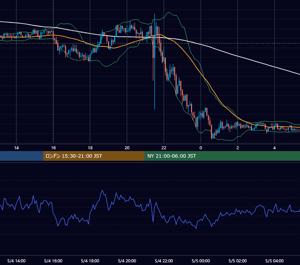Click the oscillator peak near 18:40
Image resolution: width=300 pixels, height=265 pixels.
(102, 190)
